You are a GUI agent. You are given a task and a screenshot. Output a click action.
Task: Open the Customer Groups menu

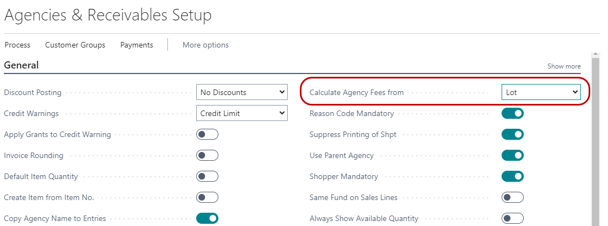(x=75, y=45)
